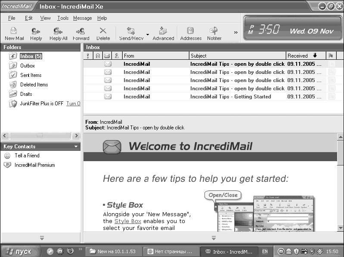Toggle flag on Getting Started message
Image resolution: width=344 pixels, height=257 pixels.
tap(332, 97)
